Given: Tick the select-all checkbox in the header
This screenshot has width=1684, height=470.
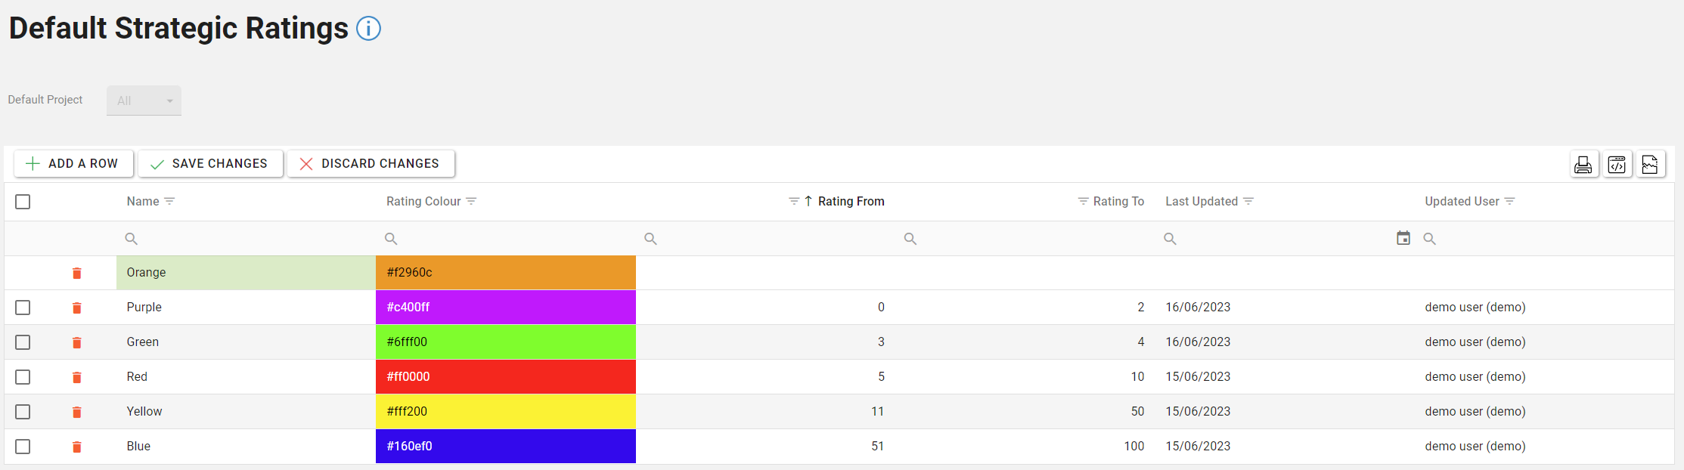Looking at the screenshot, I should (x=23, y=202).
